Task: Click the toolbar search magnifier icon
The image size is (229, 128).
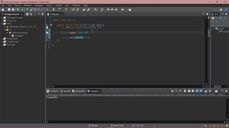Action: [214, 10]
